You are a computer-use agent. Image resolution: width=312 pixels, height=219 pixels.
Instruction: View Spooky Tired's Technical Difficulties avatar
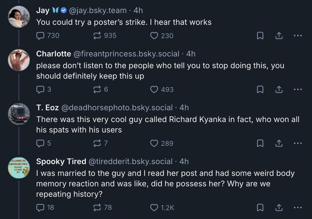coord(19,168)
